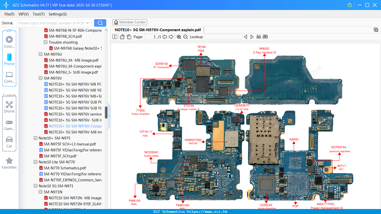Viewport: 381px width, 214px height.
Task: Select the NOTE10+ 5G SM-N976V-Component explain.pdf tab
Action: [x=158, y=30]
